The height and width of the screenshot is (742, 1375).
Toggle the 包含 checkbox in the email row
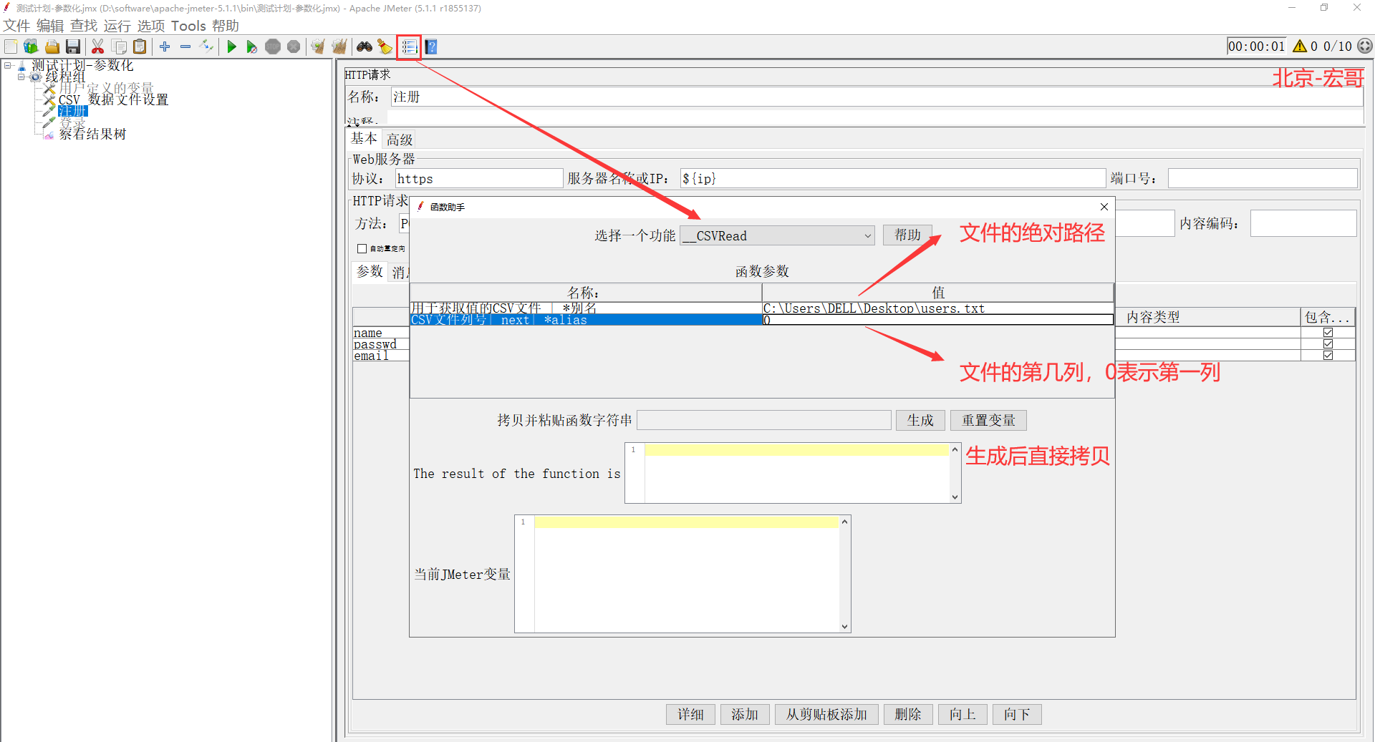coord(1328,356)
